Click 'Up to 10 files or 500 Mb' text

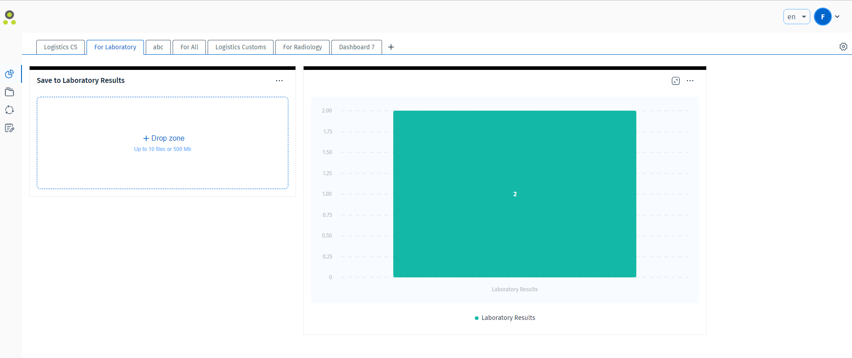(x=163, y=149)
